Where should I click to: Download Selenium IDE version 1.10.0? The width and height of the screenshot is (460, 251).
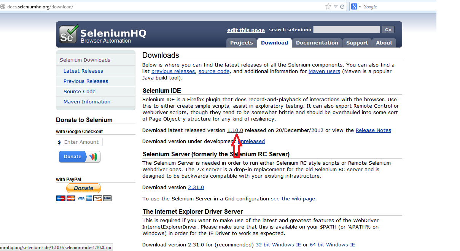click(235, 130)
